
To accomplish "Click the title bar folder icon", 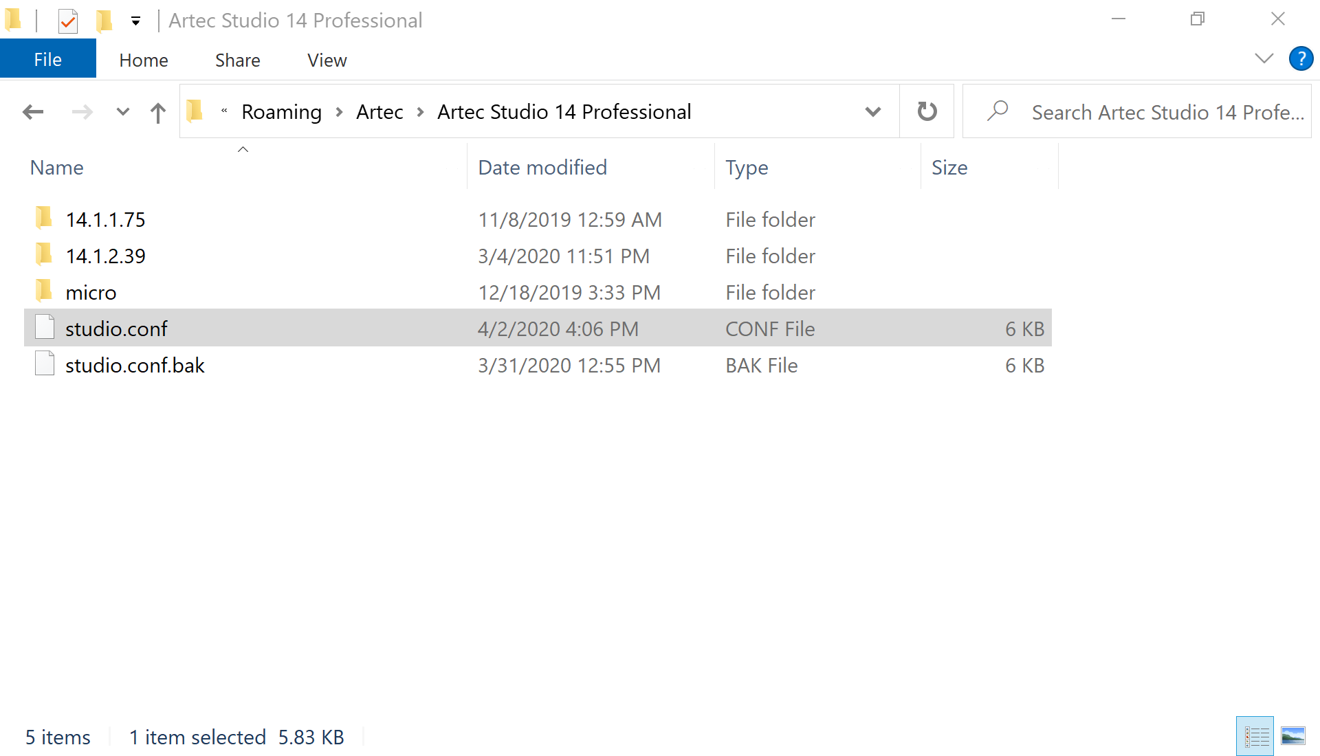I will 13,20.
